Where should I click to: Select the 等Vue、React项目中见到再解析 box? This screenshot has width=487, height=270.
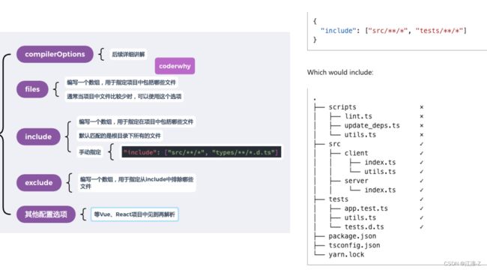134,214
